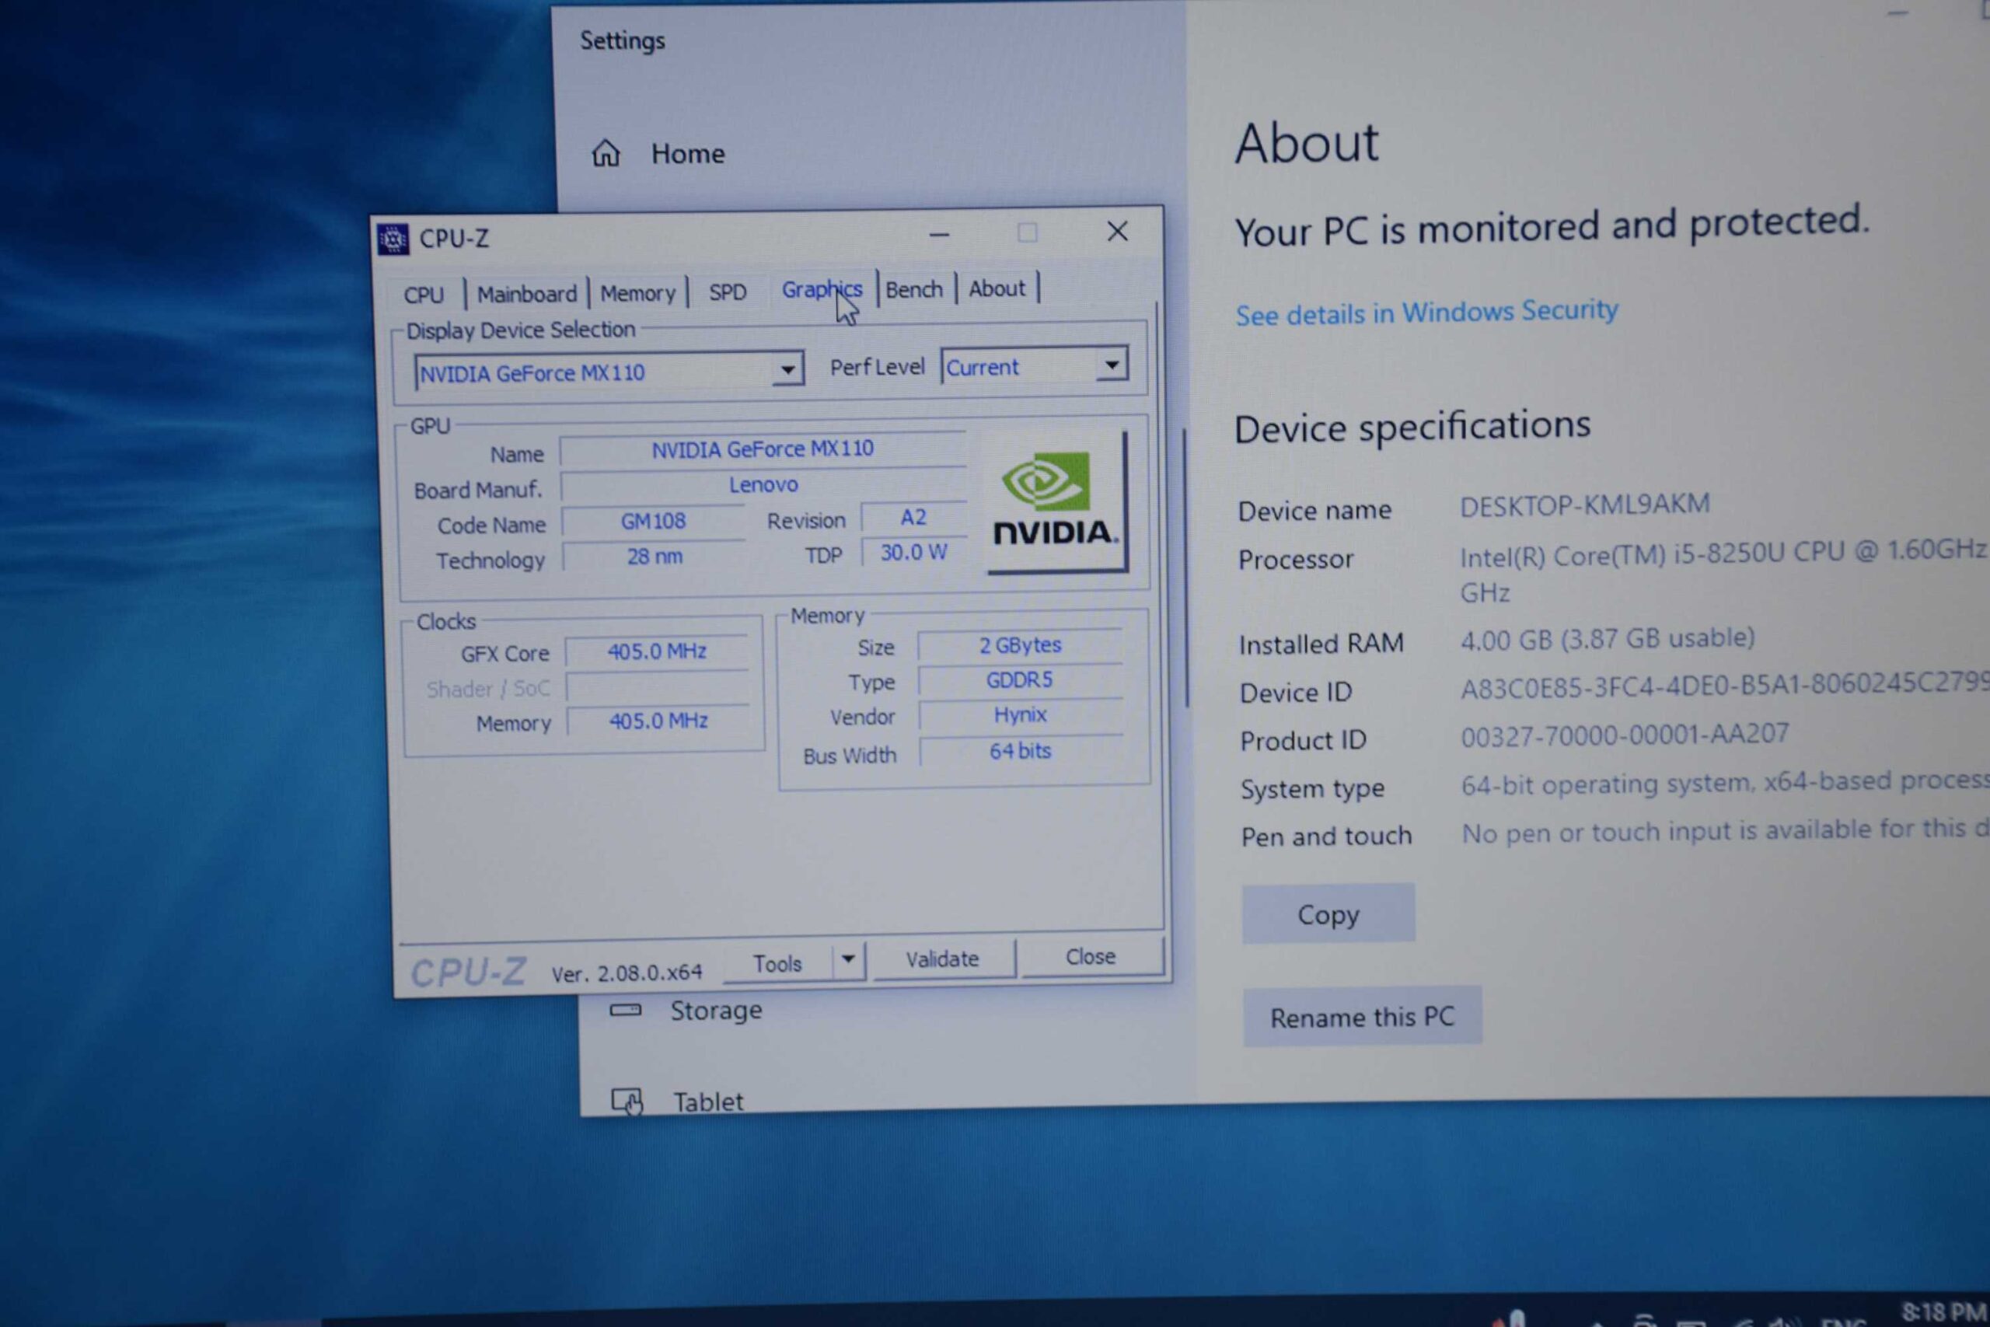Image resolution: width=1990 pixels, height=1327 pixels.
Task: Click the Bus Width value 64 bits
Action: [1021, 751]
